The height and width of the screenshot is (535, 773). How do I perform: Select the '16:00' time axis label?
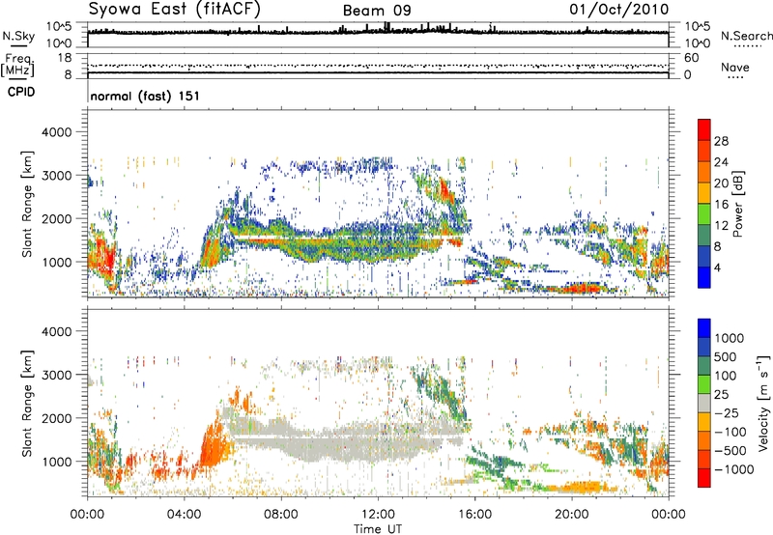(x=474, y=515)
